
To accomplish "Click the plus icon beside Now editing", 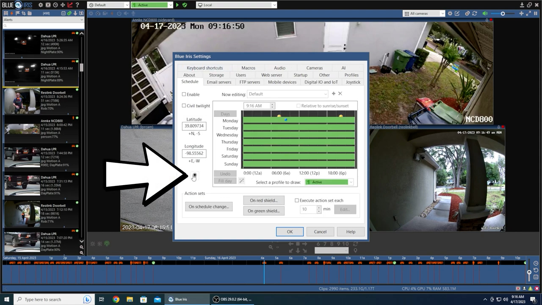I will click(334, 94).
